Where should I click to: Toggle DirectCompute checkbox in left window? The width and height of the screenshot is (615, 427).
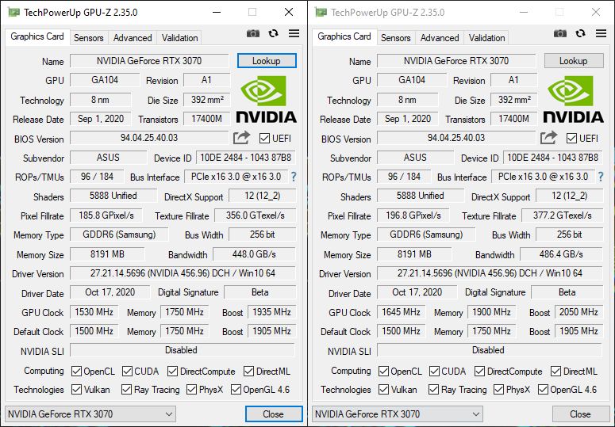[172, 371]
